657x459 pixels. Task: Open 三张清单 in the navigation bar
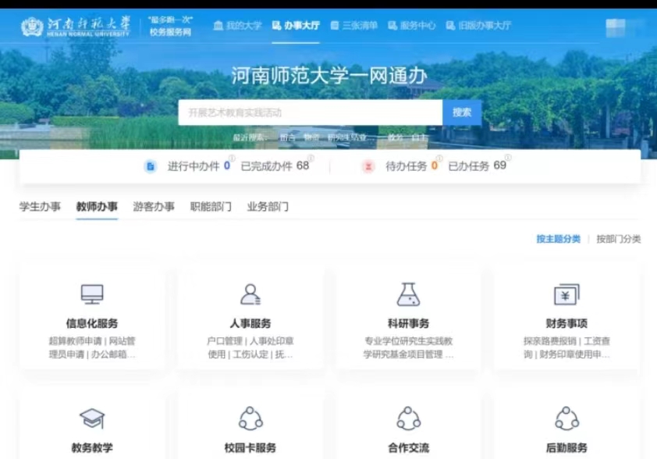[353, 26]
